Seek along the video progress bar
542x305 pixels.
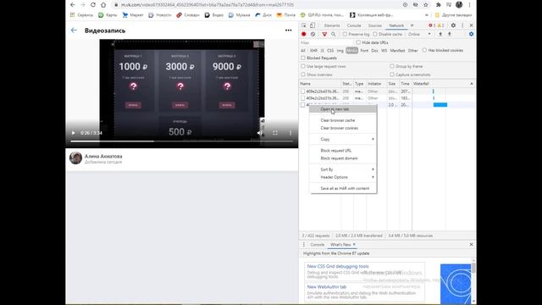(x=182, y=141)
